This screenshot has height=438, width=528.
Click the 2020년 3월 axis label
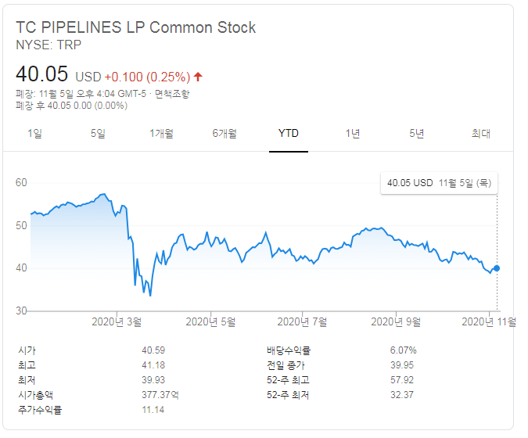117,321
